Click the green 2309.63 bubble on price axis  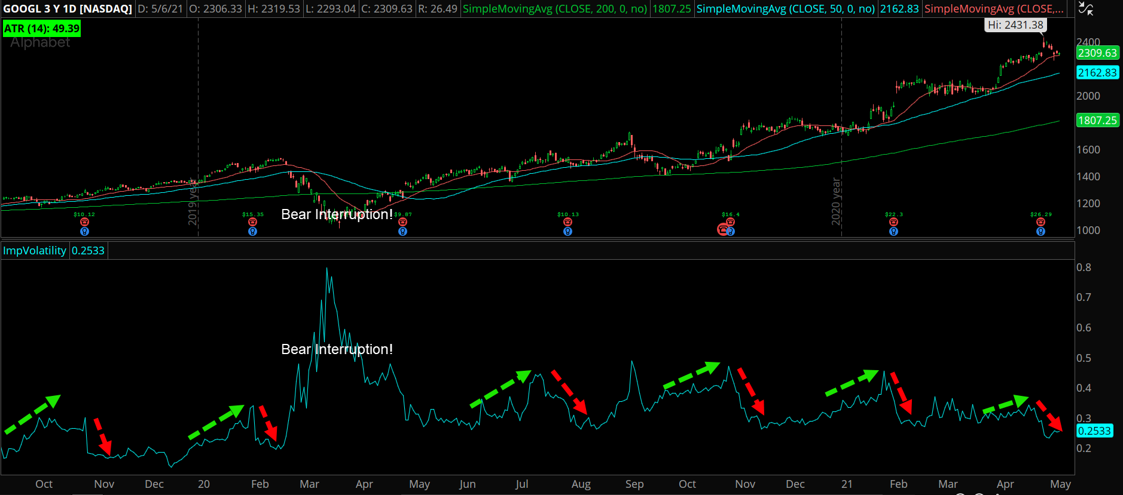[1097, 53]
